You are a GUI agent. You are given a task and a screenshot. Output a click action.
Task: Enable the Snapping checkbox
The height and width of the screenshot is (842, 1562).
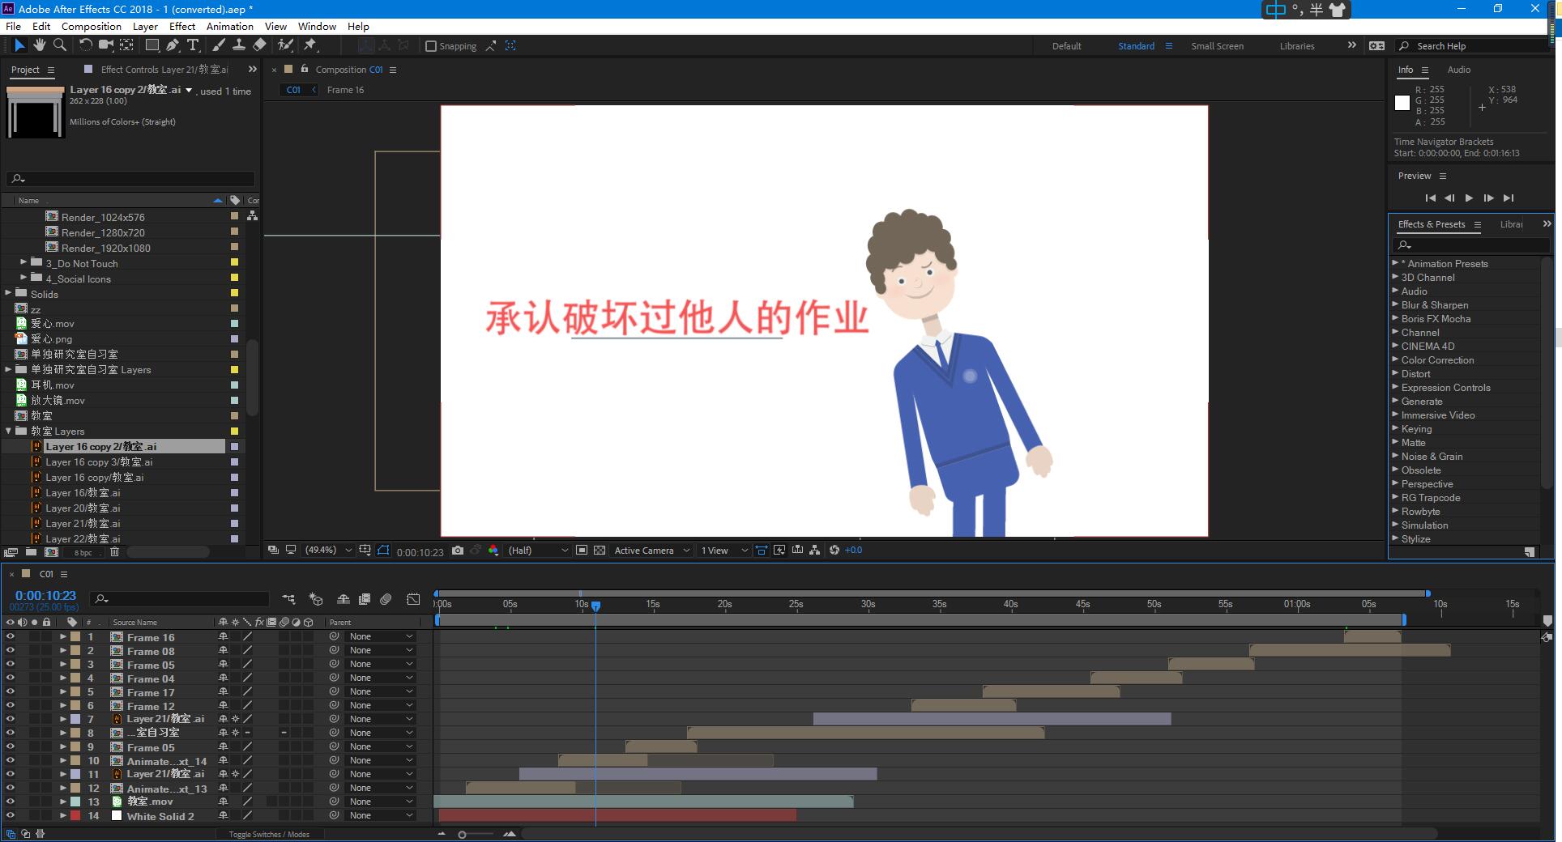pos(431,46)
